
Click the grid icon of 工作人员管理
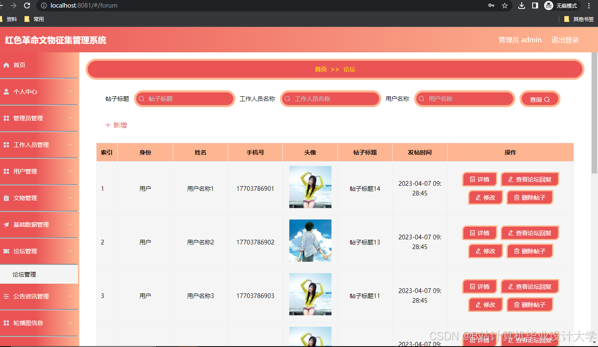[x=6, y=145]
